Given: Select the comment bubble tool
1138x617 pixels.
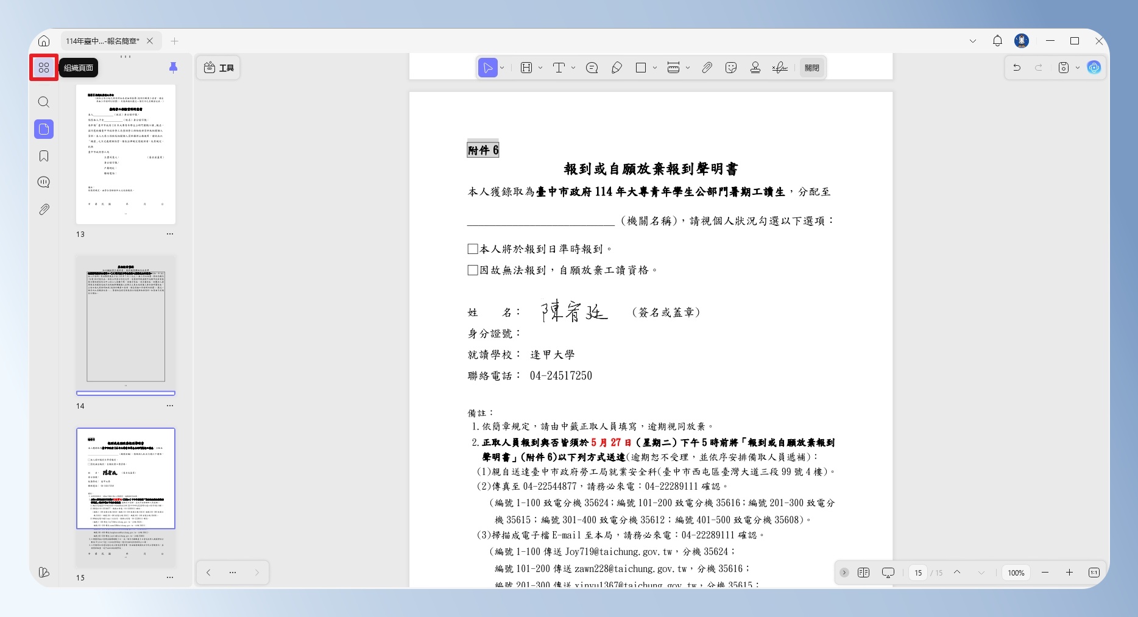Looking at the screenshot, I should pyautogui.click(x=592, y=68).
